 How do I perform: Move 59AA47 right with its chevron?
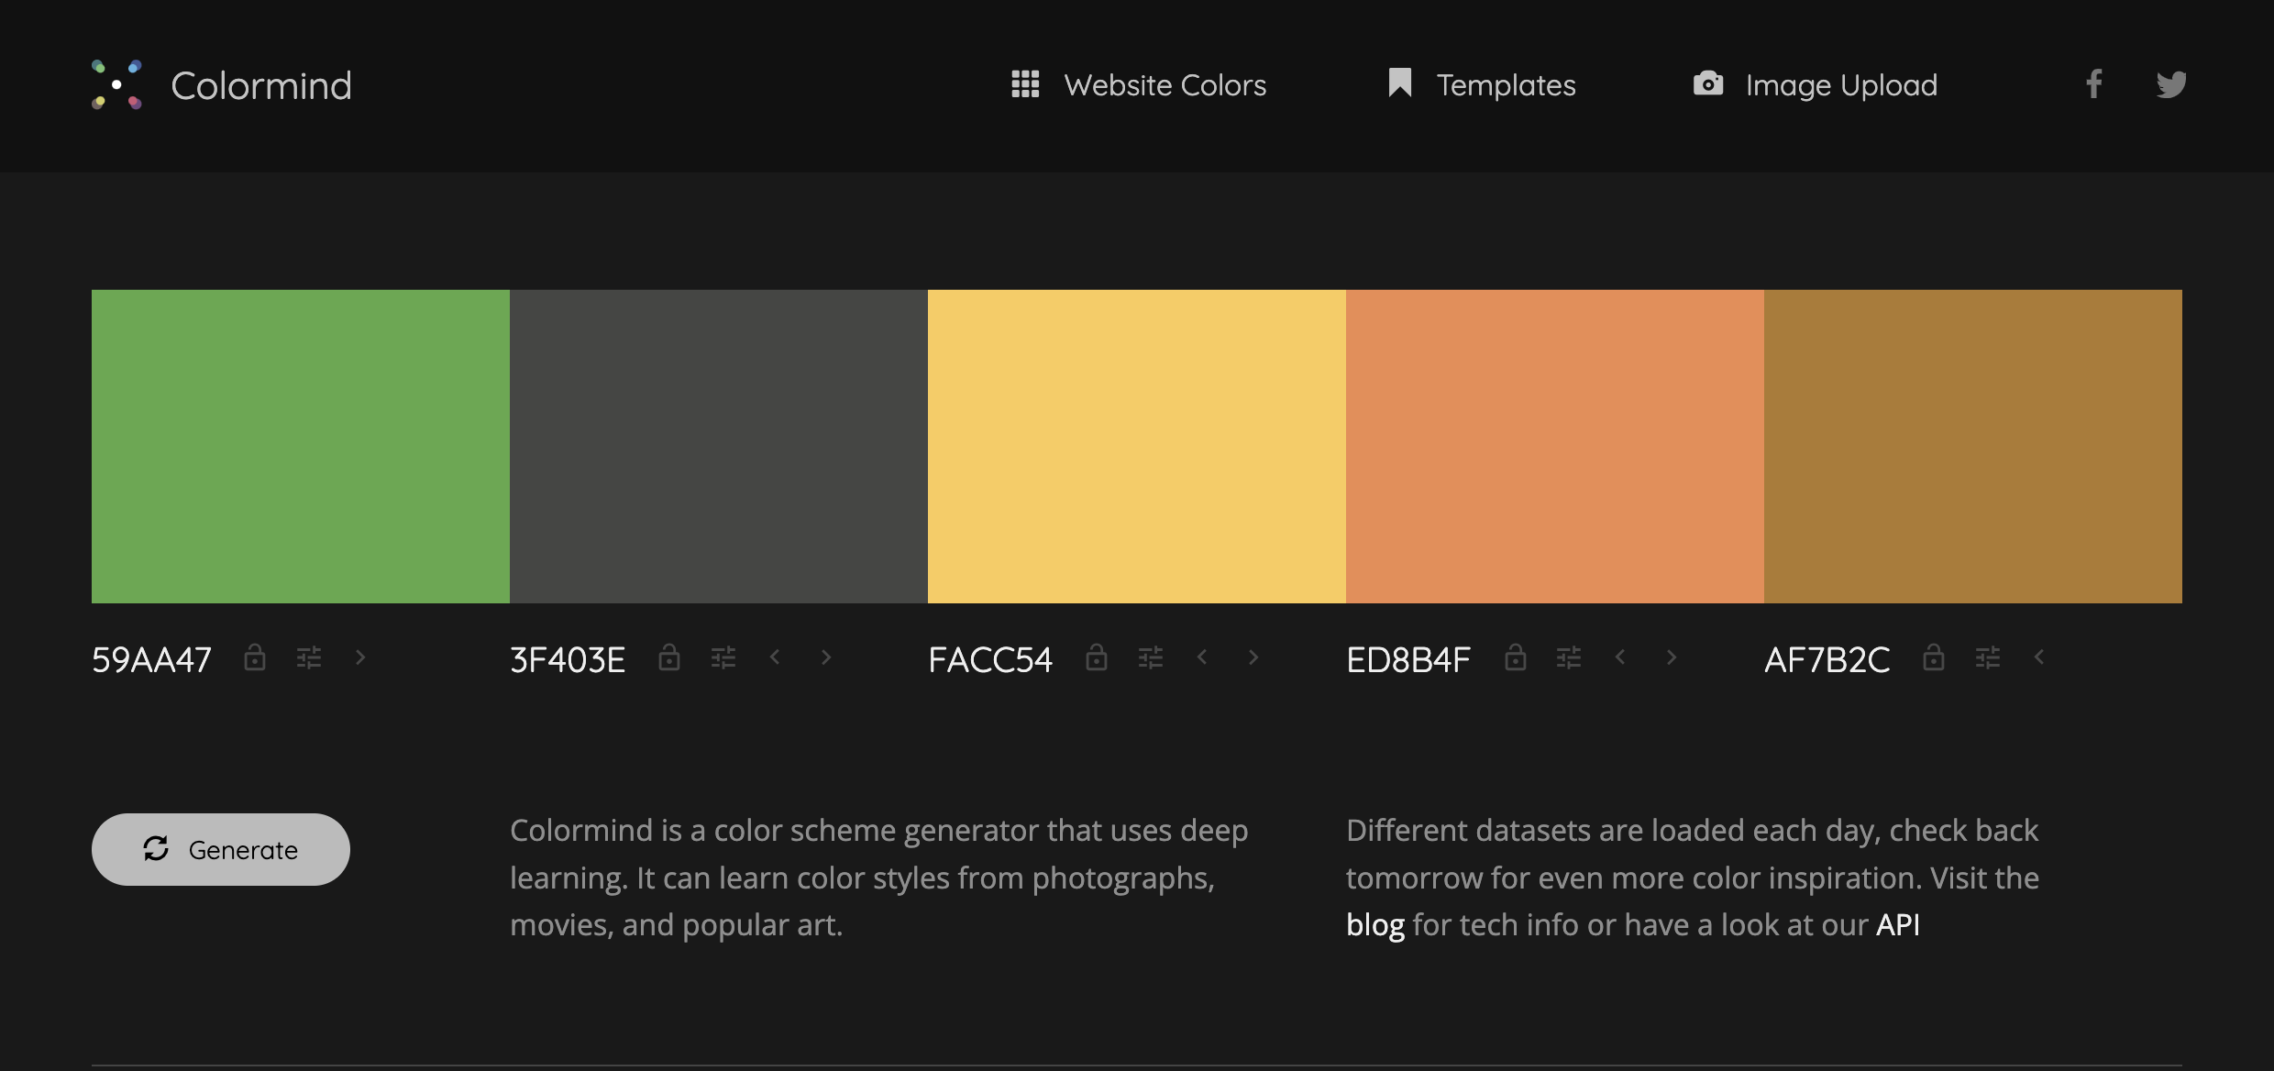pyautogui.click(x=360, y=657)
